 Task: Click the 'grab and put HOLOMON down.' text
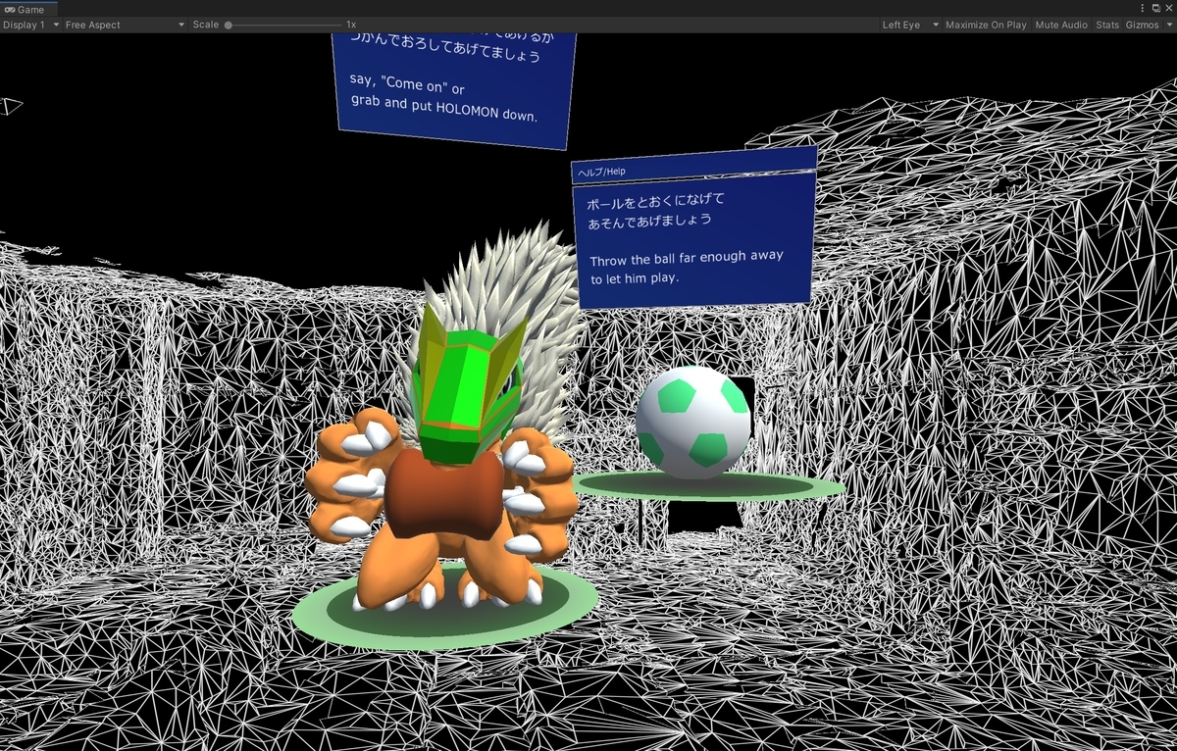tap(444, 109)
